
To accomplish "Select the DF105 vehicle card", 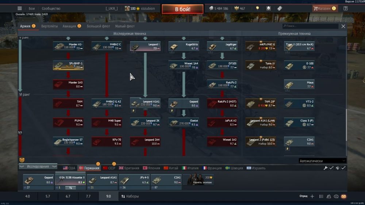I will tap(222, 65).
